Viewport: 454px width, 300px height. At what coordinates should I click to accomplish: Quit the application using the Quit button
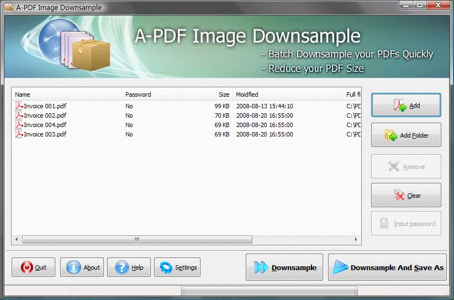point(33,267)
